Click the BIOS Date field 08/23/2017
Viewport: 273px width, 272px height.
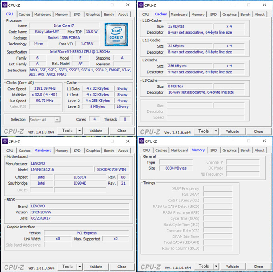tap(80, 218)
